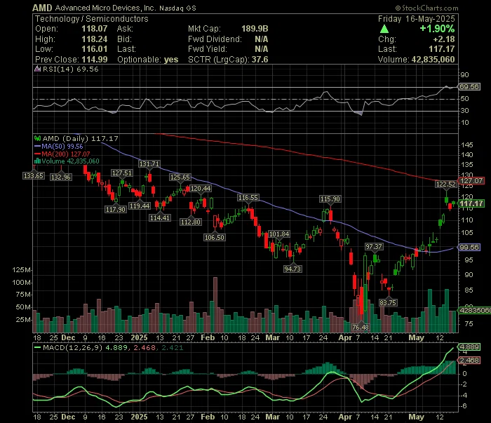Click the RSI(14) 69.56 panel label
The width and height of the screenshot is (491, 423).
[x=70, y=69]
